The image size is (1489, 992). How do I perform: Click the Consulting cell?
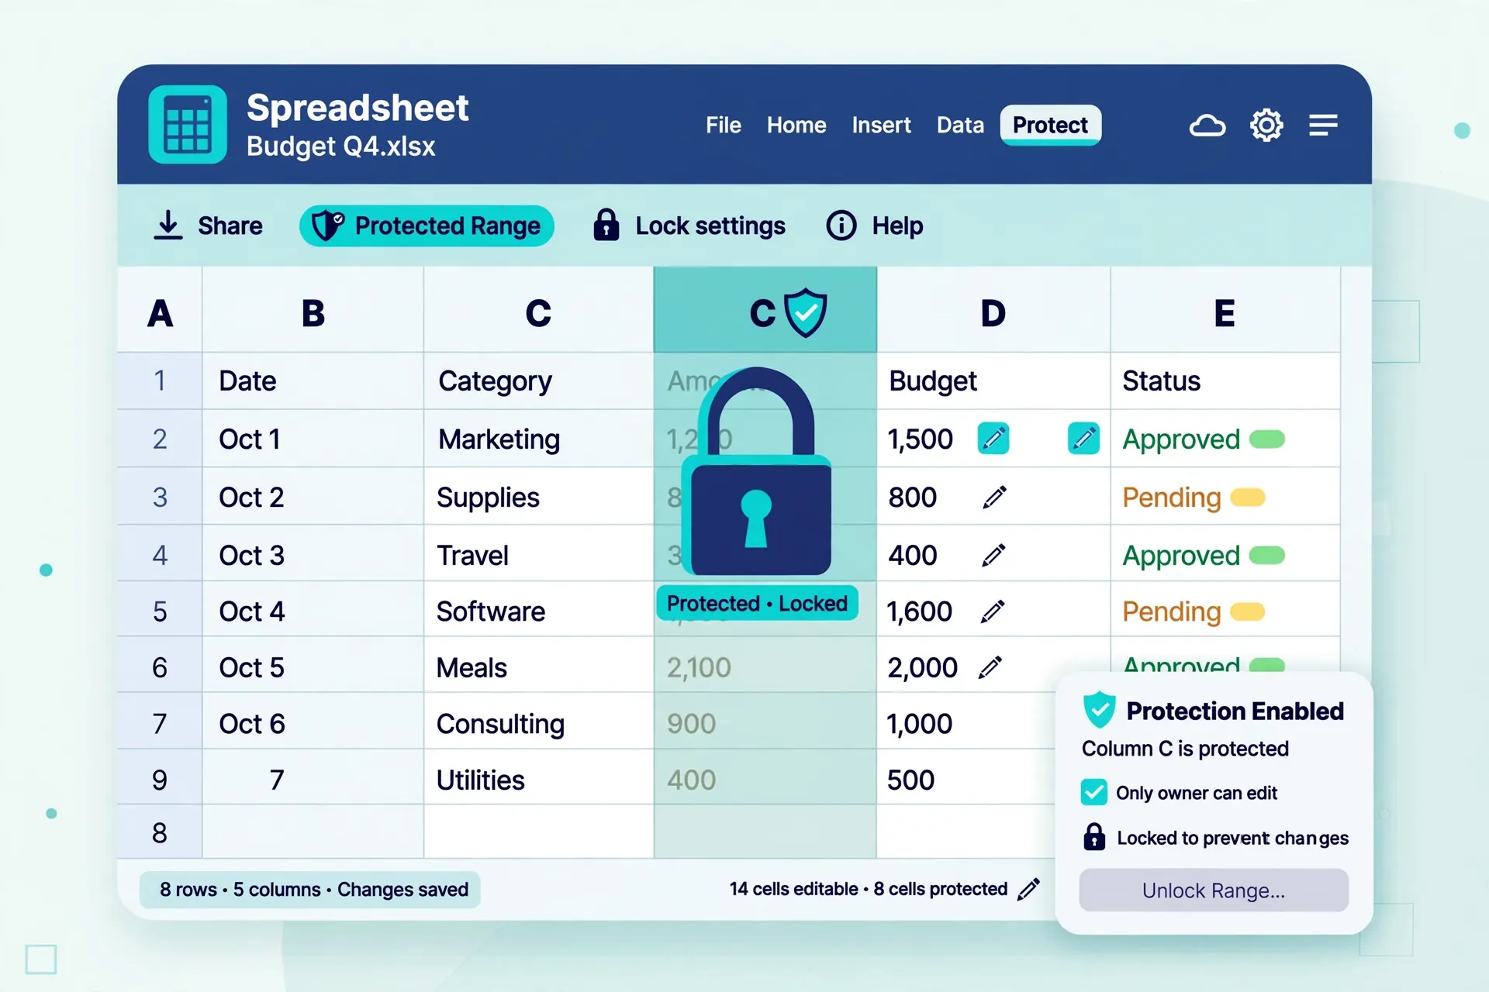tap(538, 722)
